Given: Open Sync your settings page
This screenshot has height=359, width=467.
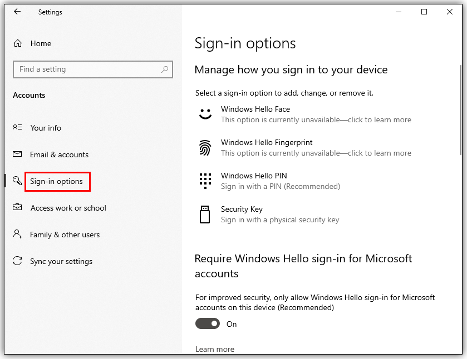Looking at the screenshot, I should [x=61, y=261].
